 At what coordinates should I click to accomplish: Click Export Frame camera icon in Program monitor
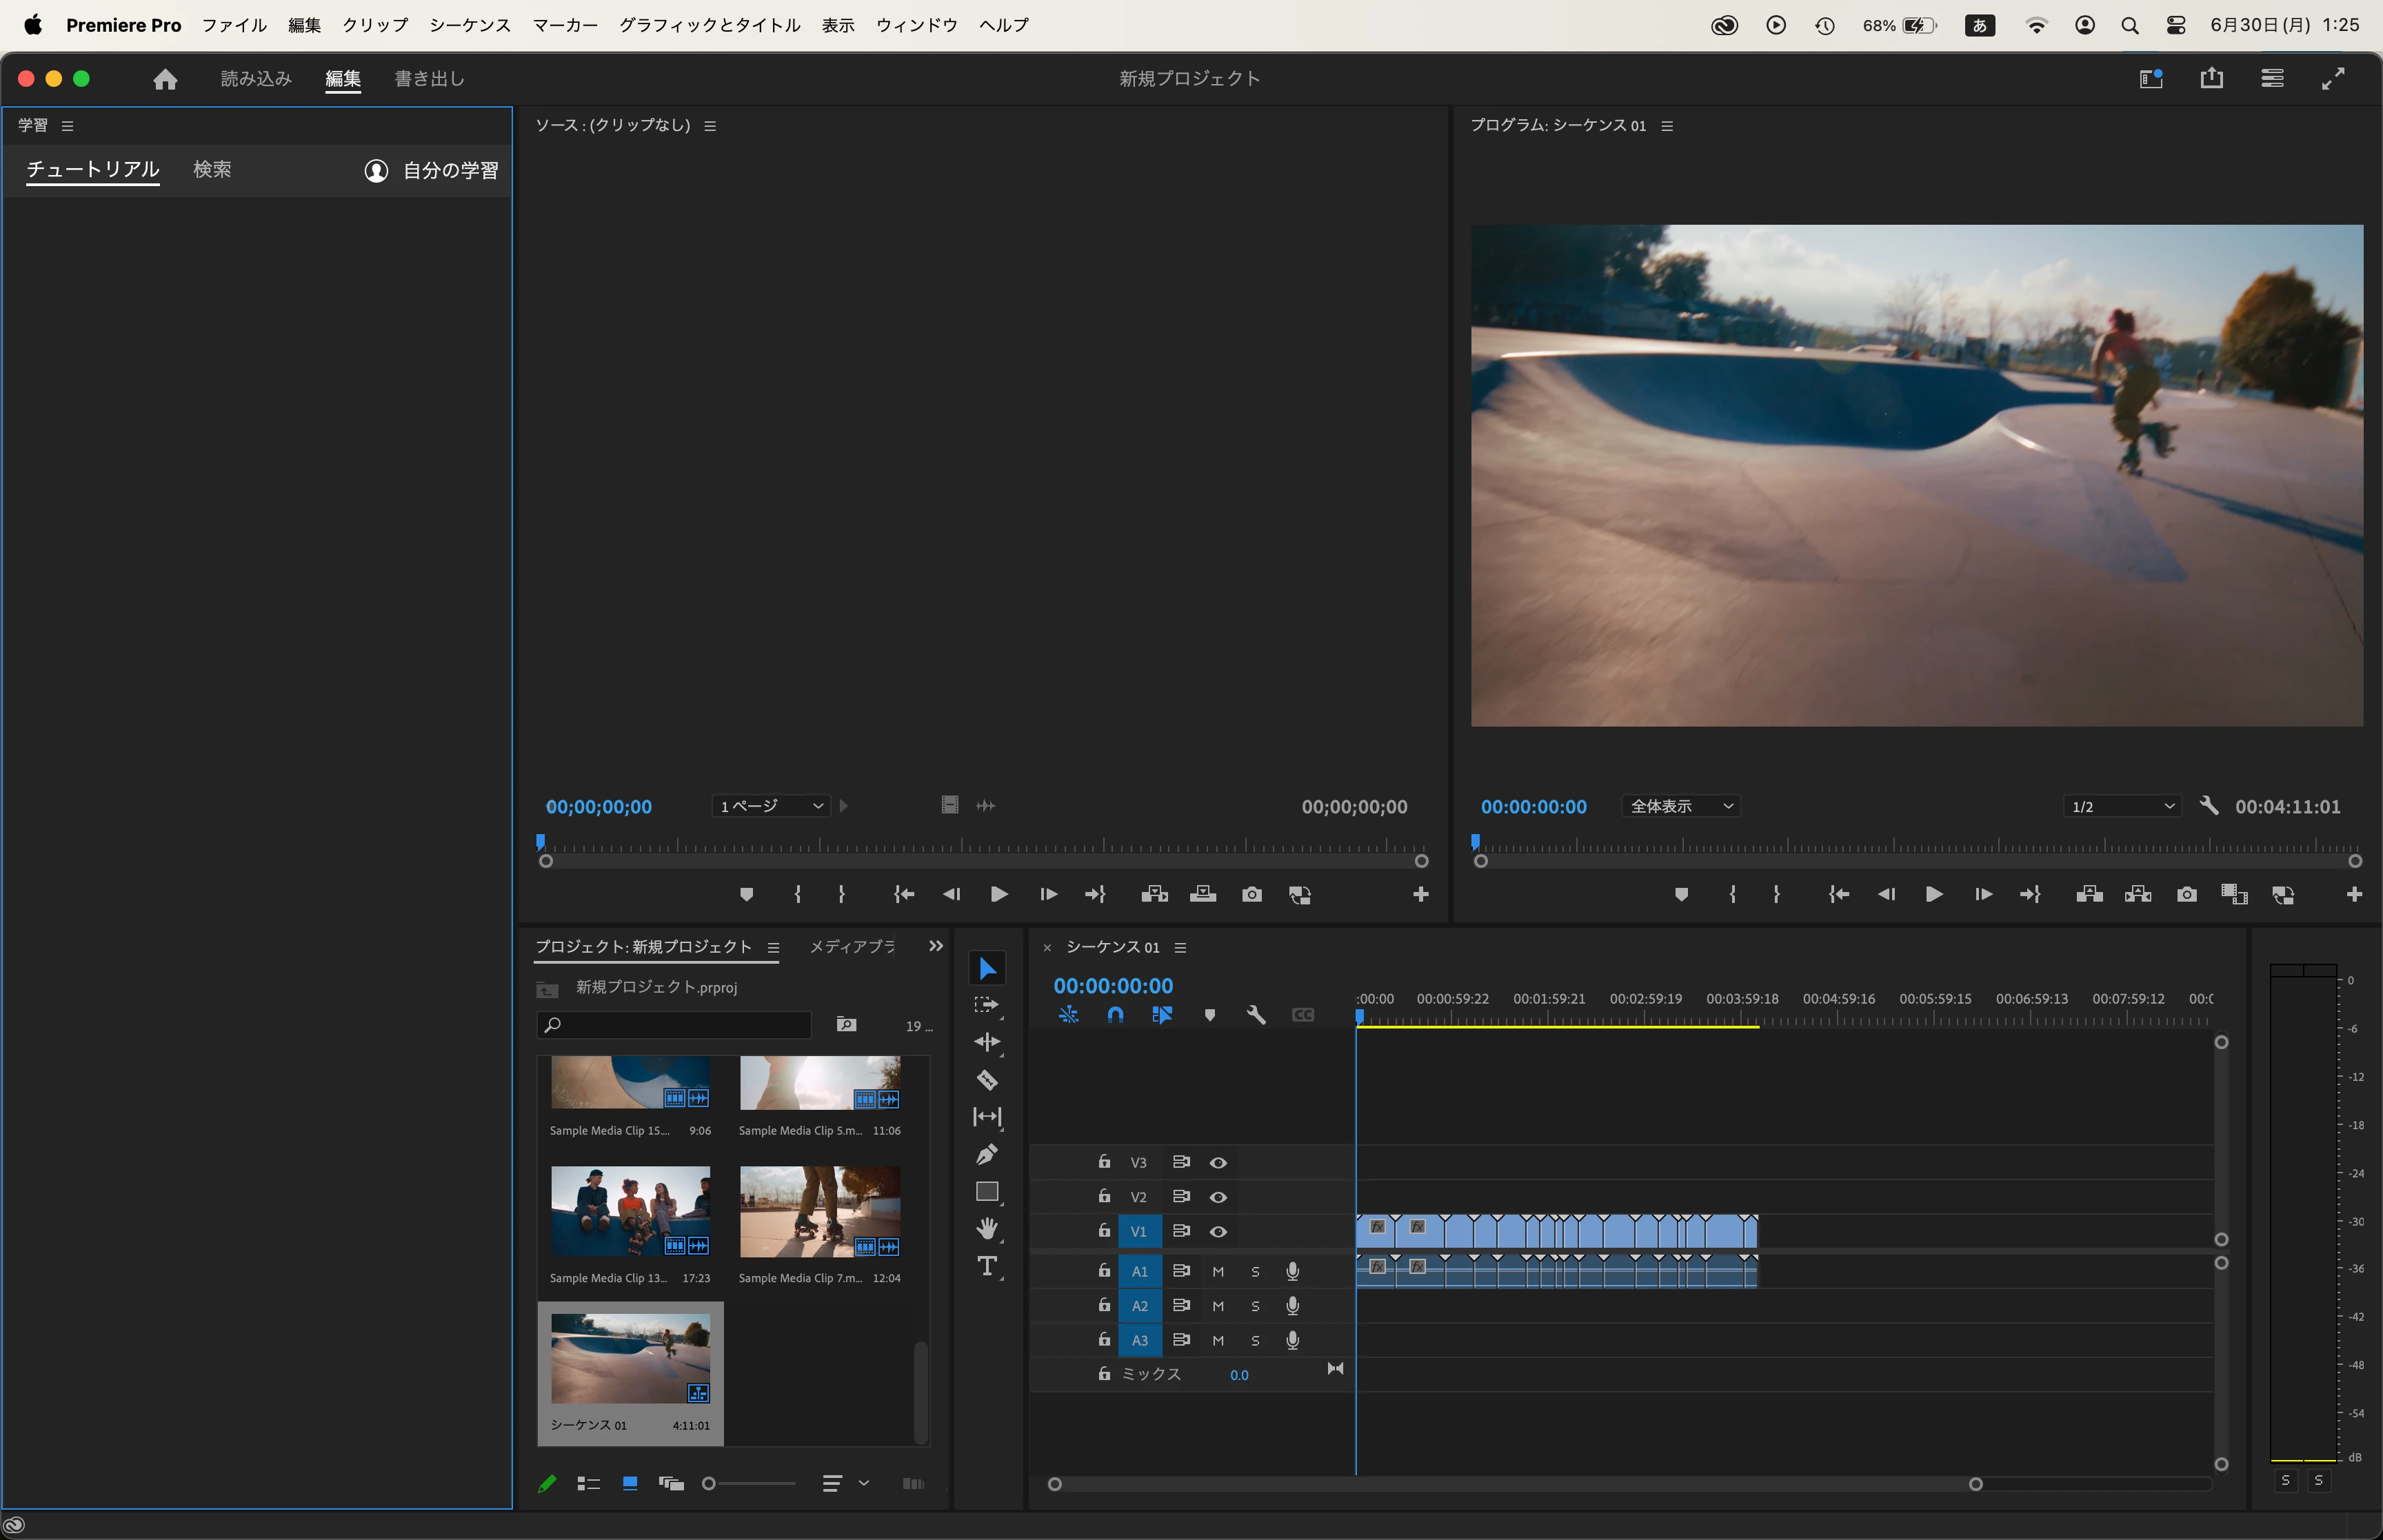(x=2187, y=894)
